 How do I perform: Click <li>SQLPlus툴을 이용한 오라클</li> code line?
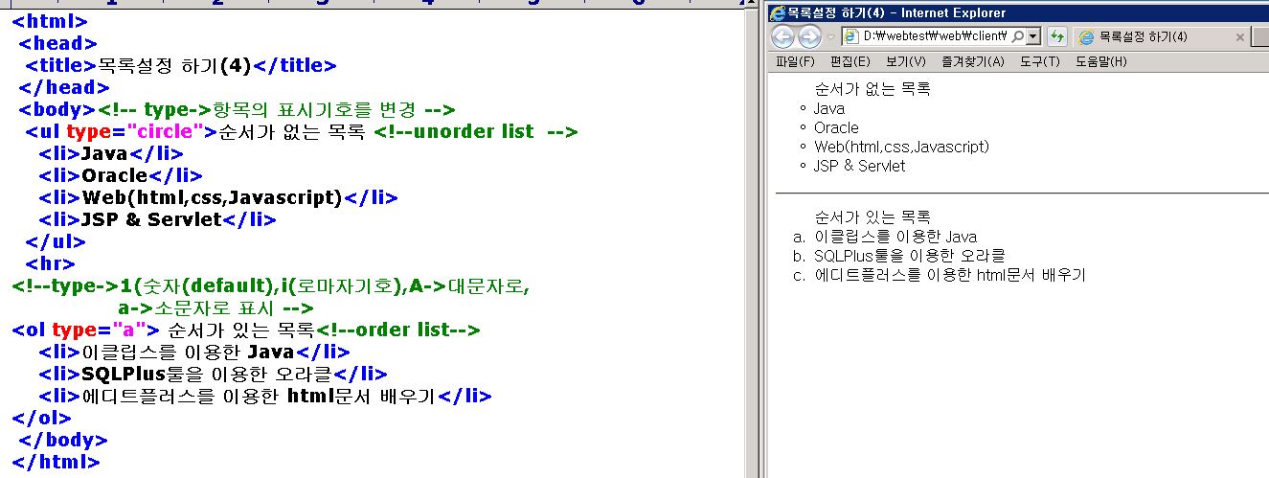coord(213,375)
